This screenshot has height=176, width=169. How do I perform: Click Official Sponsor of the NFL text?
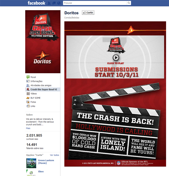(135, 162)
